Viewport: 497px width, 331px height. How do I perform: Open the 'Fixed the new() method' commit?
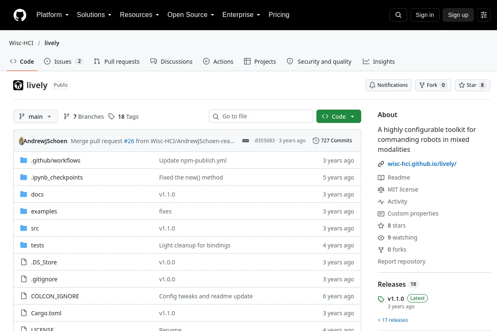pos(191,177)
